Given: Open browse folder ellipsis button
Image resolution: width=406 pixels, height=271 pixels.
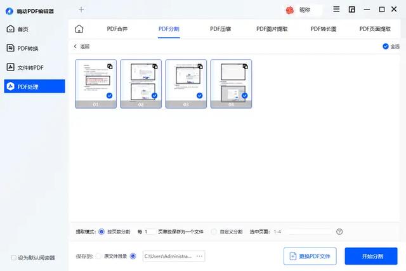Looking at the screenshot, I should [x=199, y=256].
